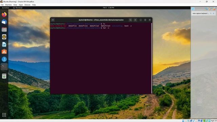Click the text entry in ls output
The width and height of the screenshot is (217, 122).
(126, 26)
